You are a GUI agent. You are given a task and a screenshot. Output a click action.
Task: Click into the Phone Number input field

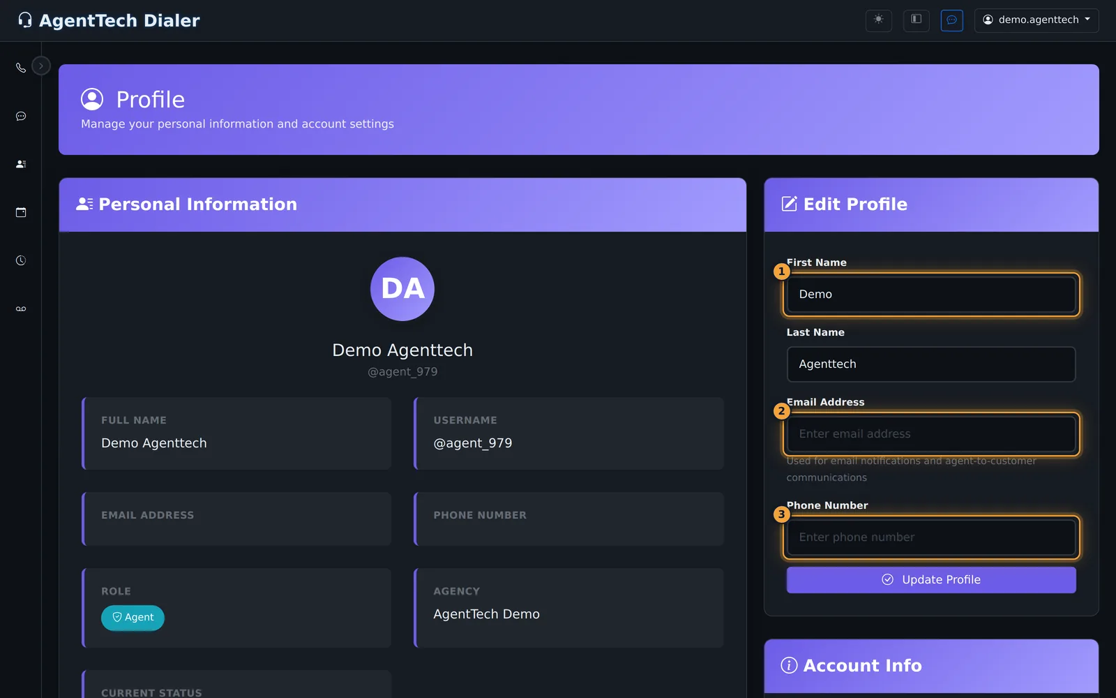(931, 537)
